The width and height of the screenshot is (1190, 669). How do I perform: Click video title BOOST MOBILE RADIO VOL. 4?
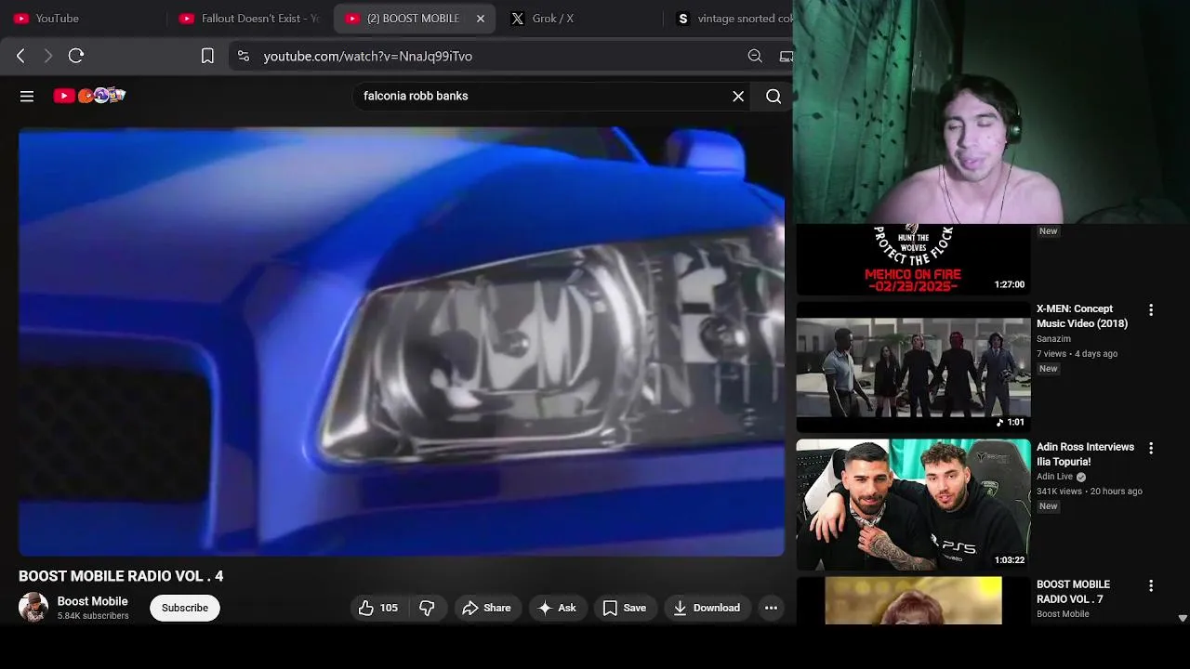point(121,576)
